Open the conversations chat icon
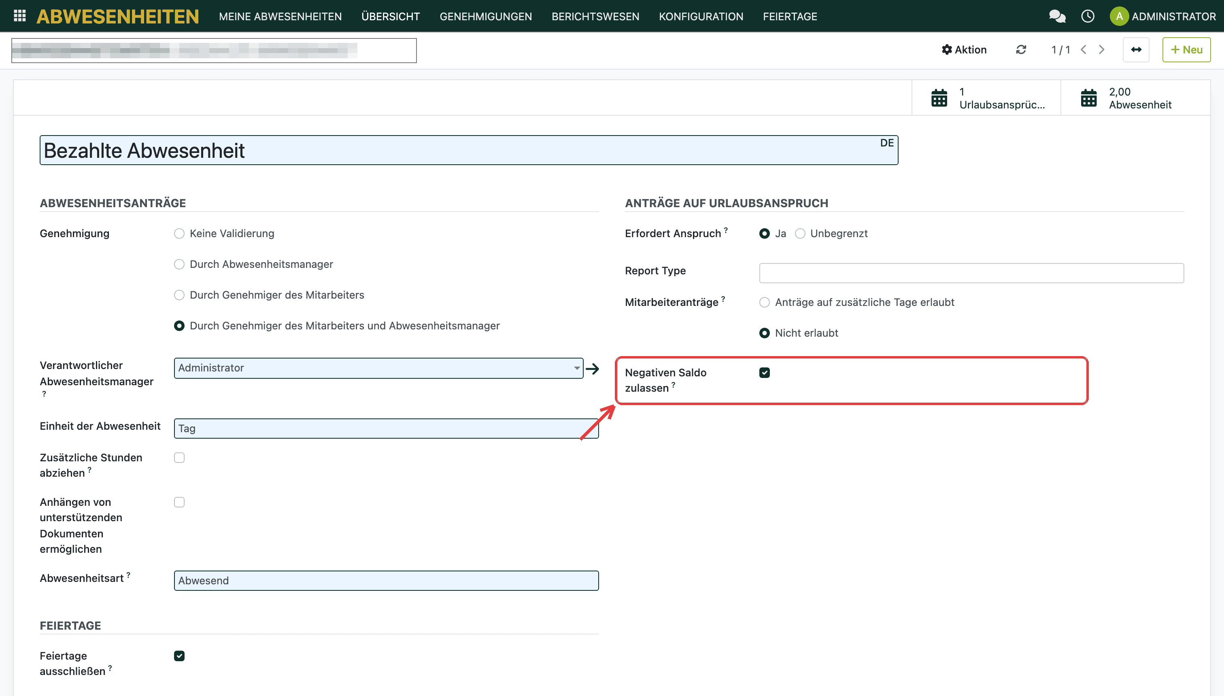The width and height of the screenshot is (1224, 696). [x=1057, y=16]
